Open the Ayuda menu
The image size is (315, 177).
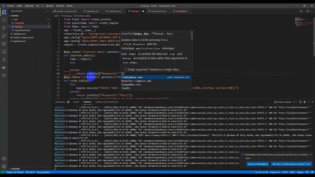(x=69, y=6)
